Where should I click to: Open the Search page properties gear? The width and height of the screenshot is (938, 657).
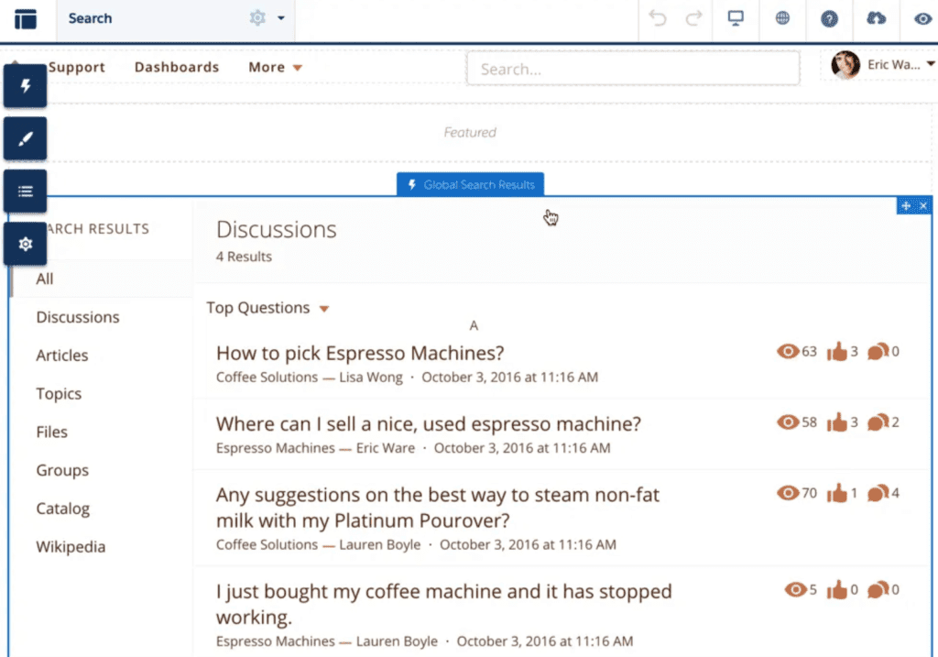[x=257, y=18]
